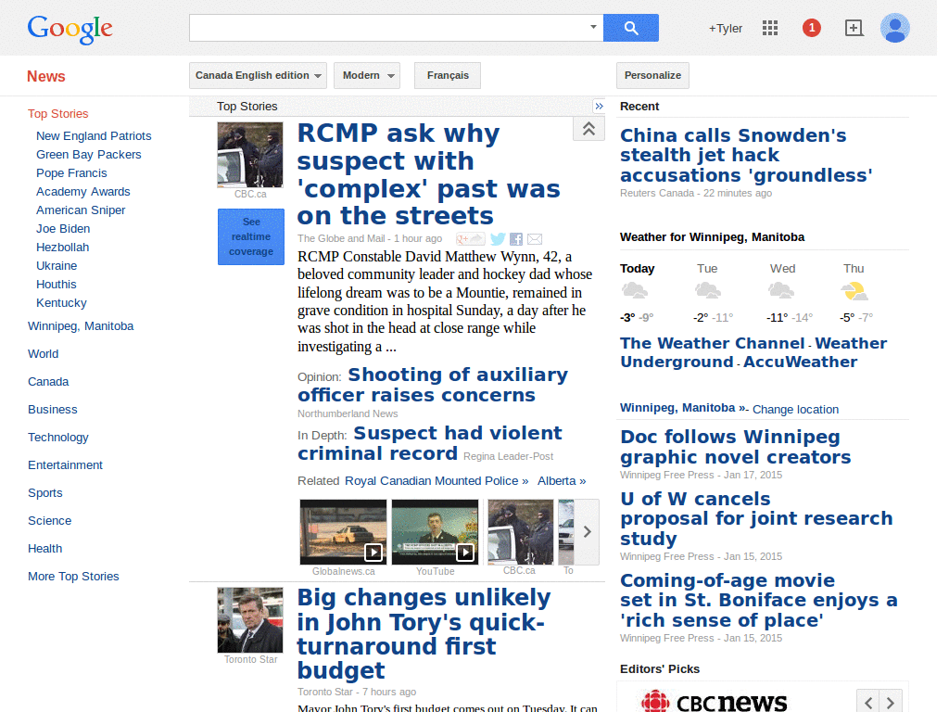Click the Personalize button
Image resolution: width=949 pixels, height=712 pixels.
[x=652, y=76]
